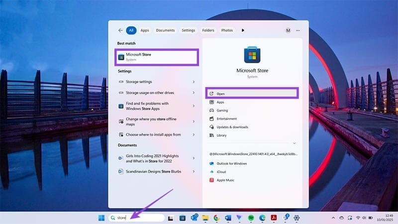Switch to the Apps filter tab
Image resolution: width=398 pixels, height=224 pixels.
click(x=145, y=30)
